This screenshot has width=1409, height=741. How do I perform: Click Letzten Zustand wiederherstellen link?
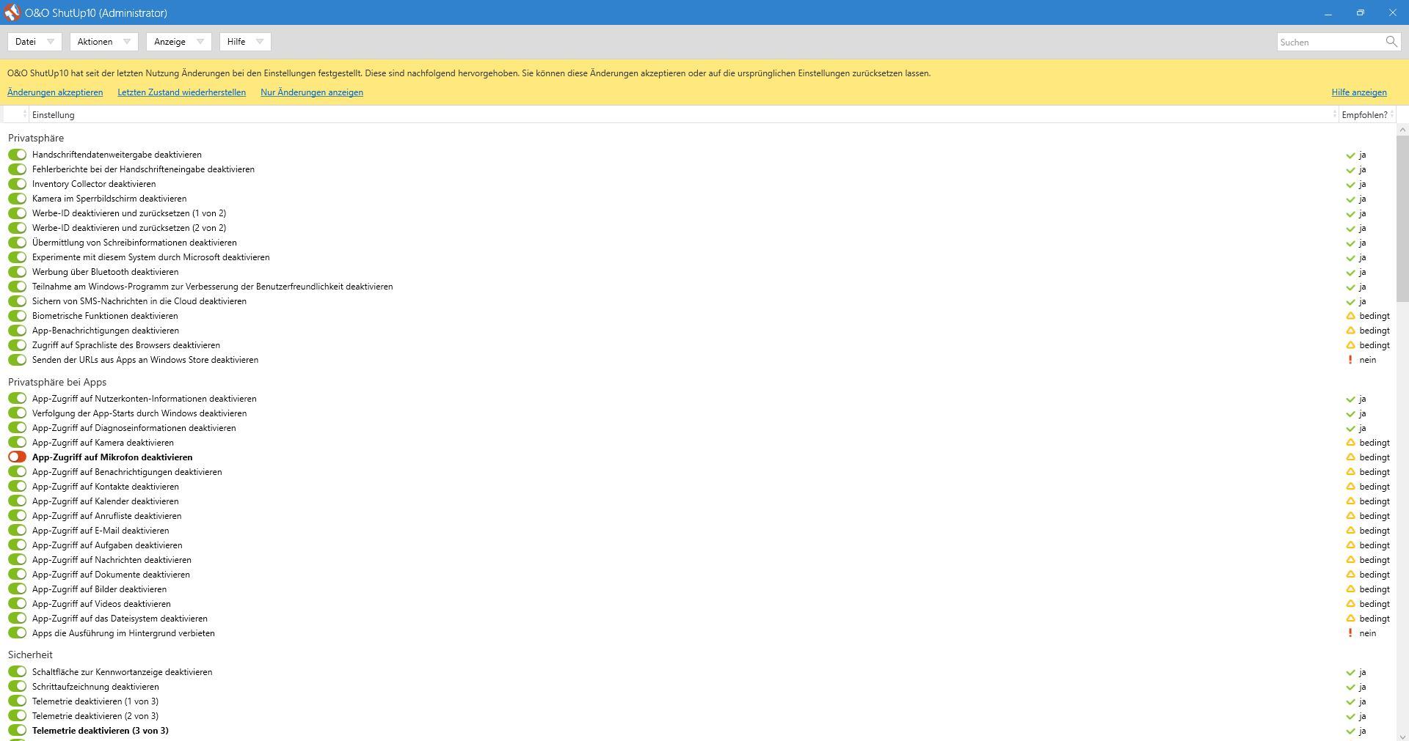[181, 92]
